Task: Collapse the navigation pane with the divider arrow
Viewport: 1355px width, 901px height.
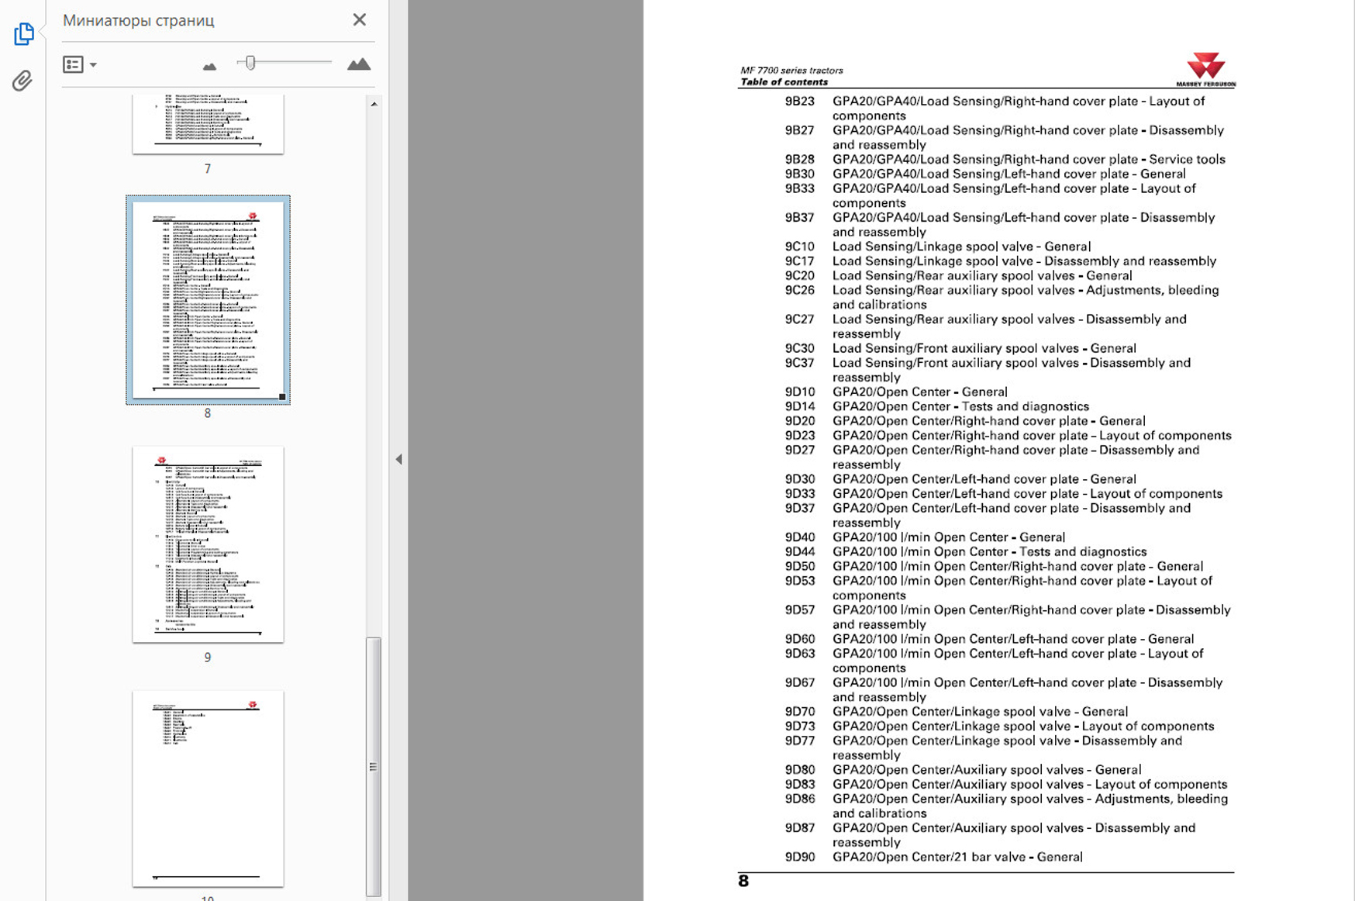Action: [398, 459]
